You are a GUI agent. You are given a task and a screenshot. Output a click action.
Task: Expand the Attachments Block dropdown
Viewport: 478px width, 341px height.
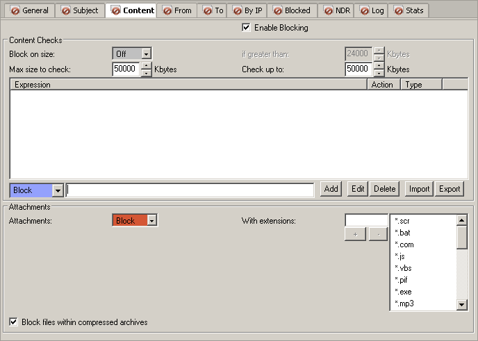pos(152,220)
